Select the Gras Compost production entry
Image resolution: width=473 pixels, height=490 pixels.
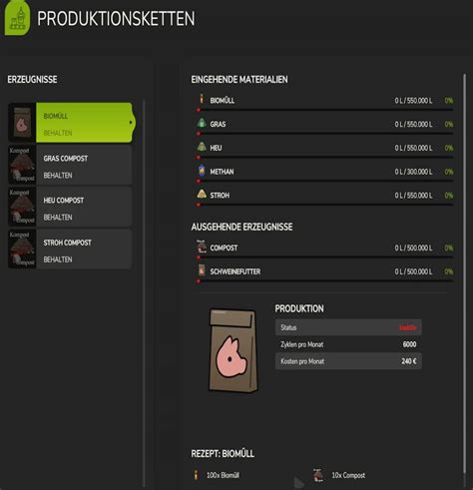point(70,165)
